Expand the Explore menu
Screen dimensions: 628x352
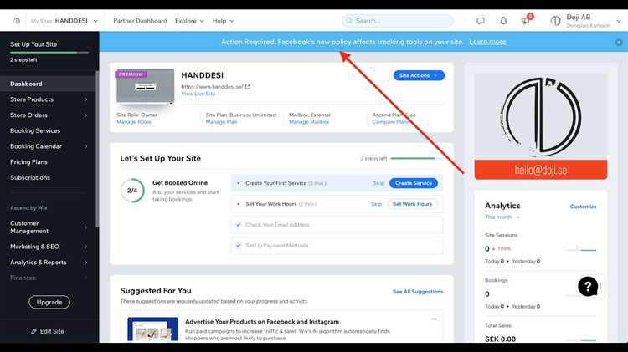point(189,21)
